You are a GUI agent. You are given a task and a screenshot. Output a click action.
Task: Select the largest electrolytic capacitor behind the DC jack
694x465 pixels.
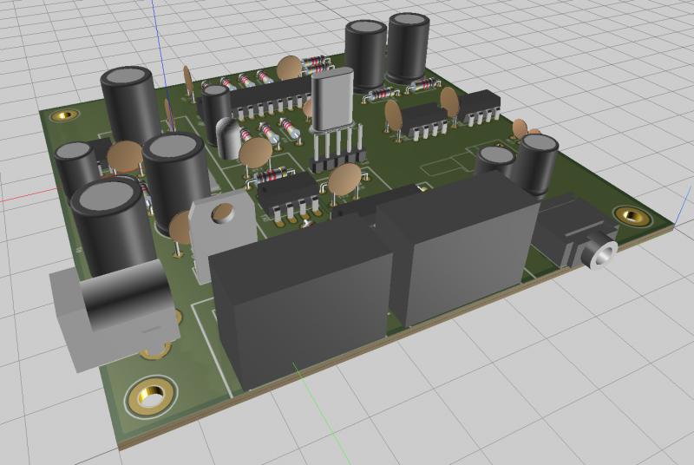pos(110,226)
